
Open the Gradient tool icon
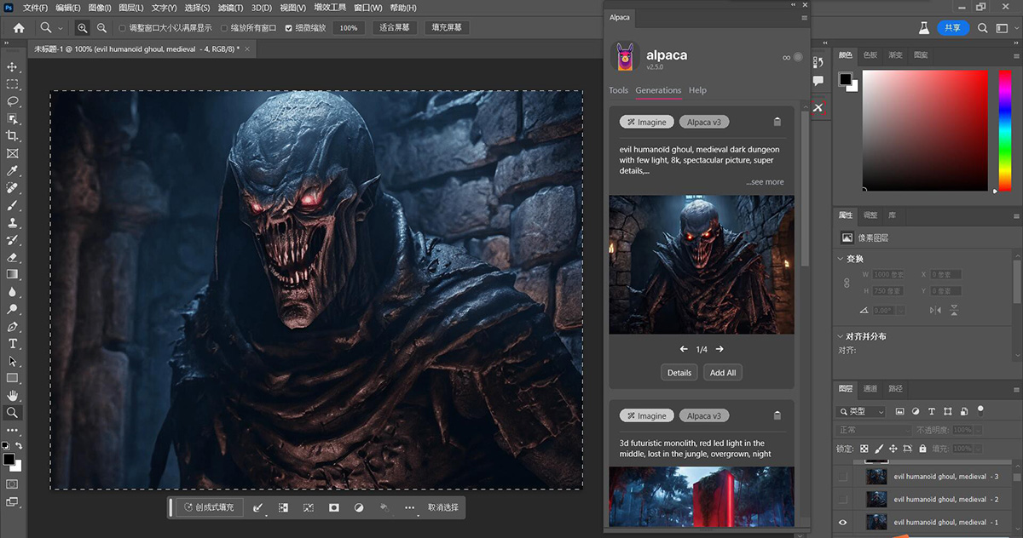[12, 274]
